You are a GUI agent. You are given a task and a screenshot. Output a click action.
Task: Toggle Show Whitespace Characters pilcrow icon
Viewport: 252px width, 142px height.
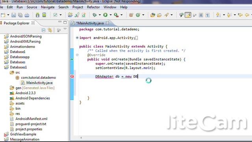pyautogui.click(x=208, y=15)
